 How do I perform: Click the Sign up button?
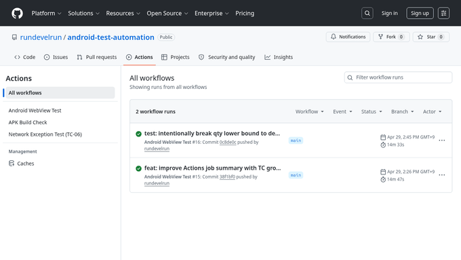pos(420,14)
